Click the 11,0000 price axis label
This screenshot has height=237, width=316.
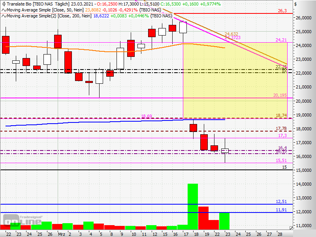pos(303,226)
